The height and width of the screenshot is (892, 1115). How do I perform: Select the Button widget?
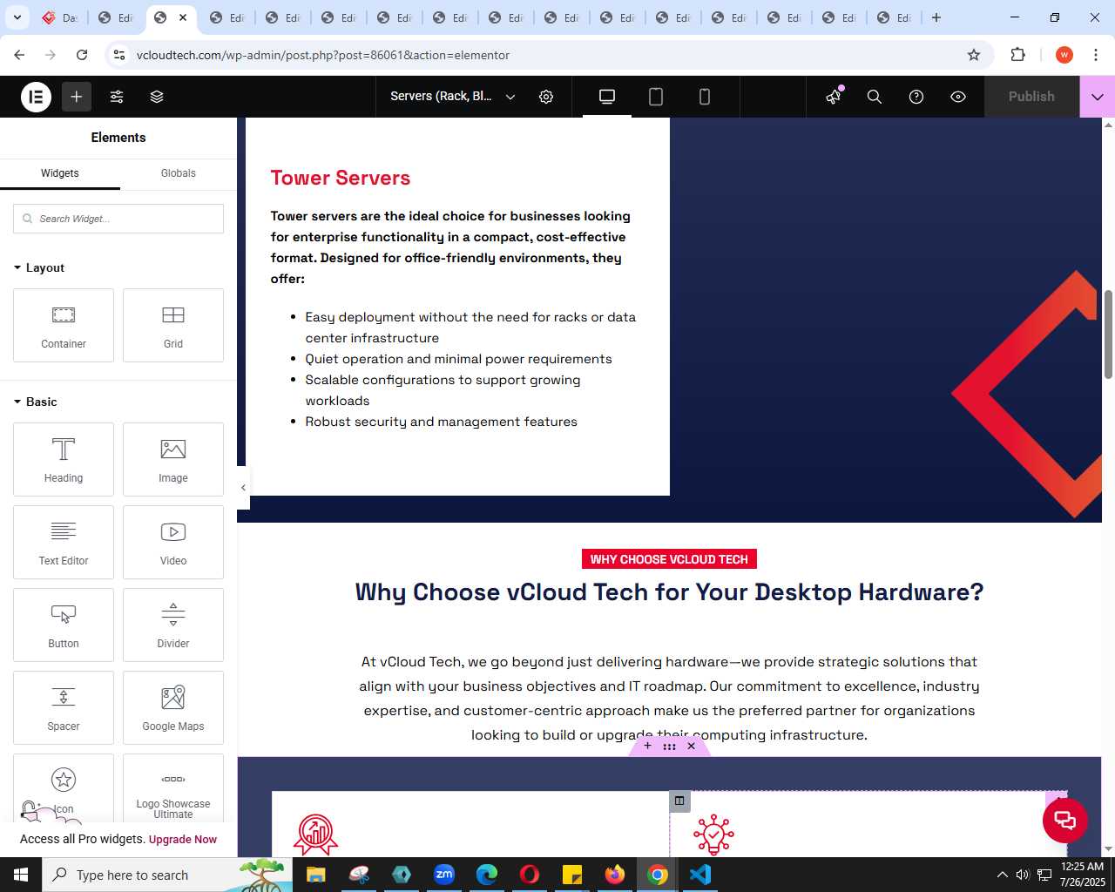64,625
